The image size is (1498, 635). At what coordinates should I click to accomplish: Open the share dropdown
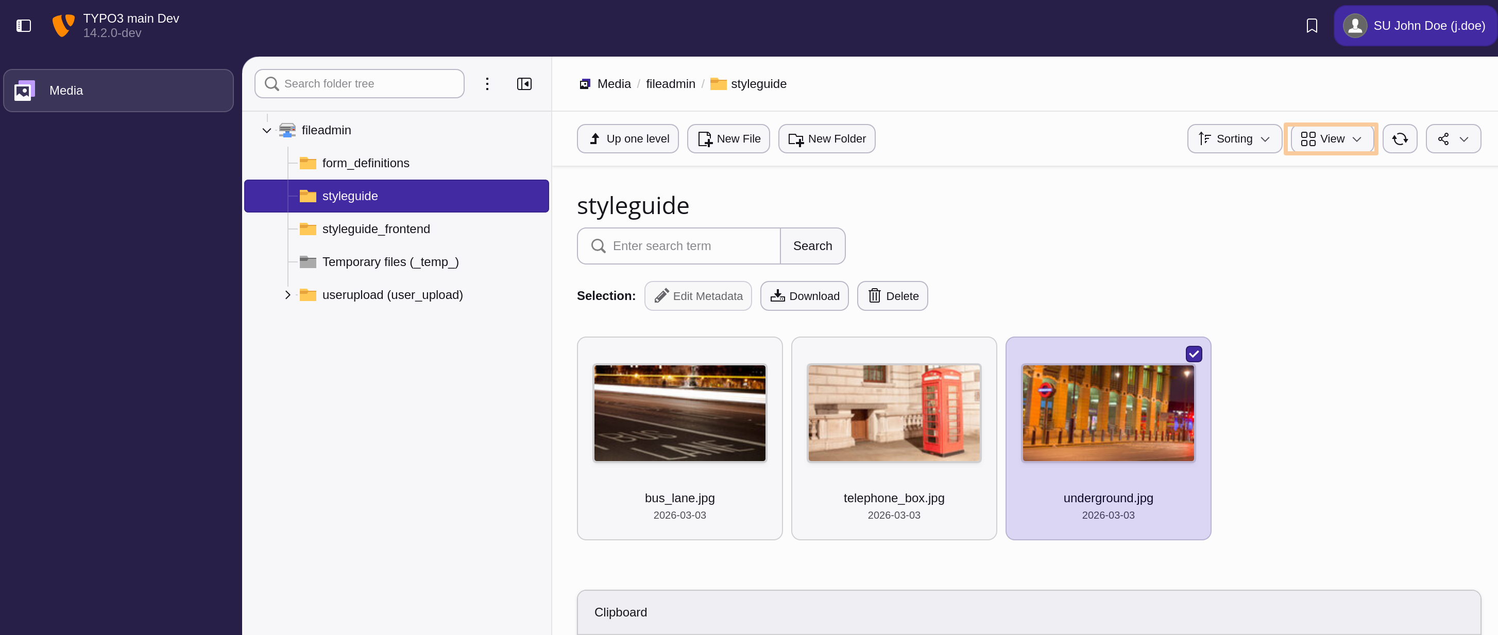pos(1453,138)
